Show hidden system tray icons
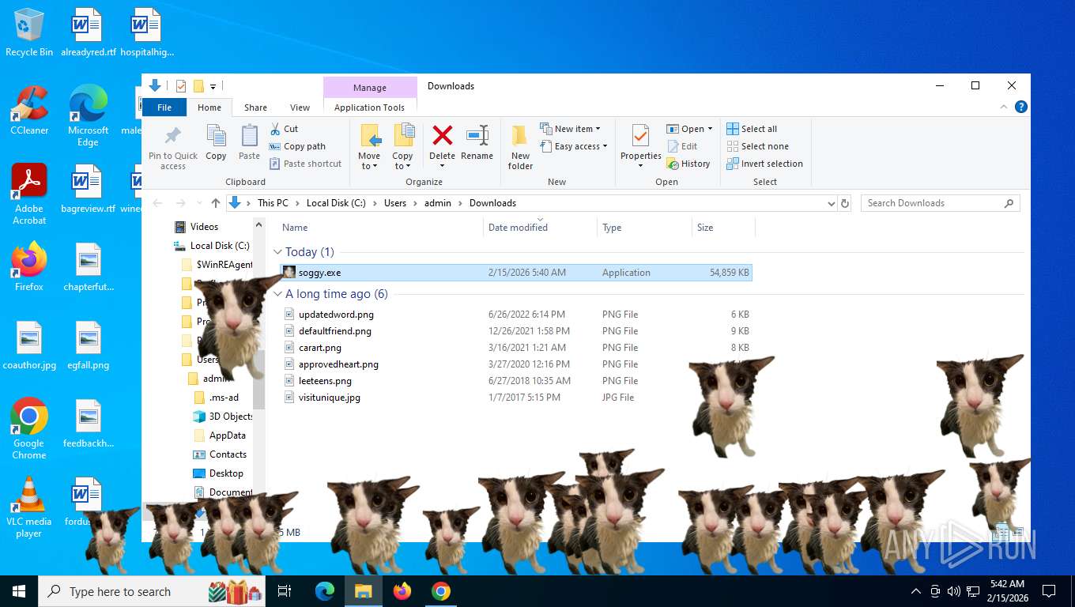 pos(916,591)
